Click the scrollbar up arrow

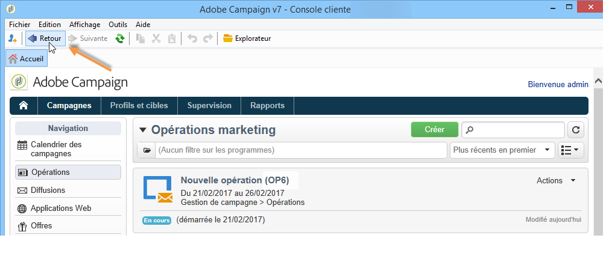coord(598,81)
